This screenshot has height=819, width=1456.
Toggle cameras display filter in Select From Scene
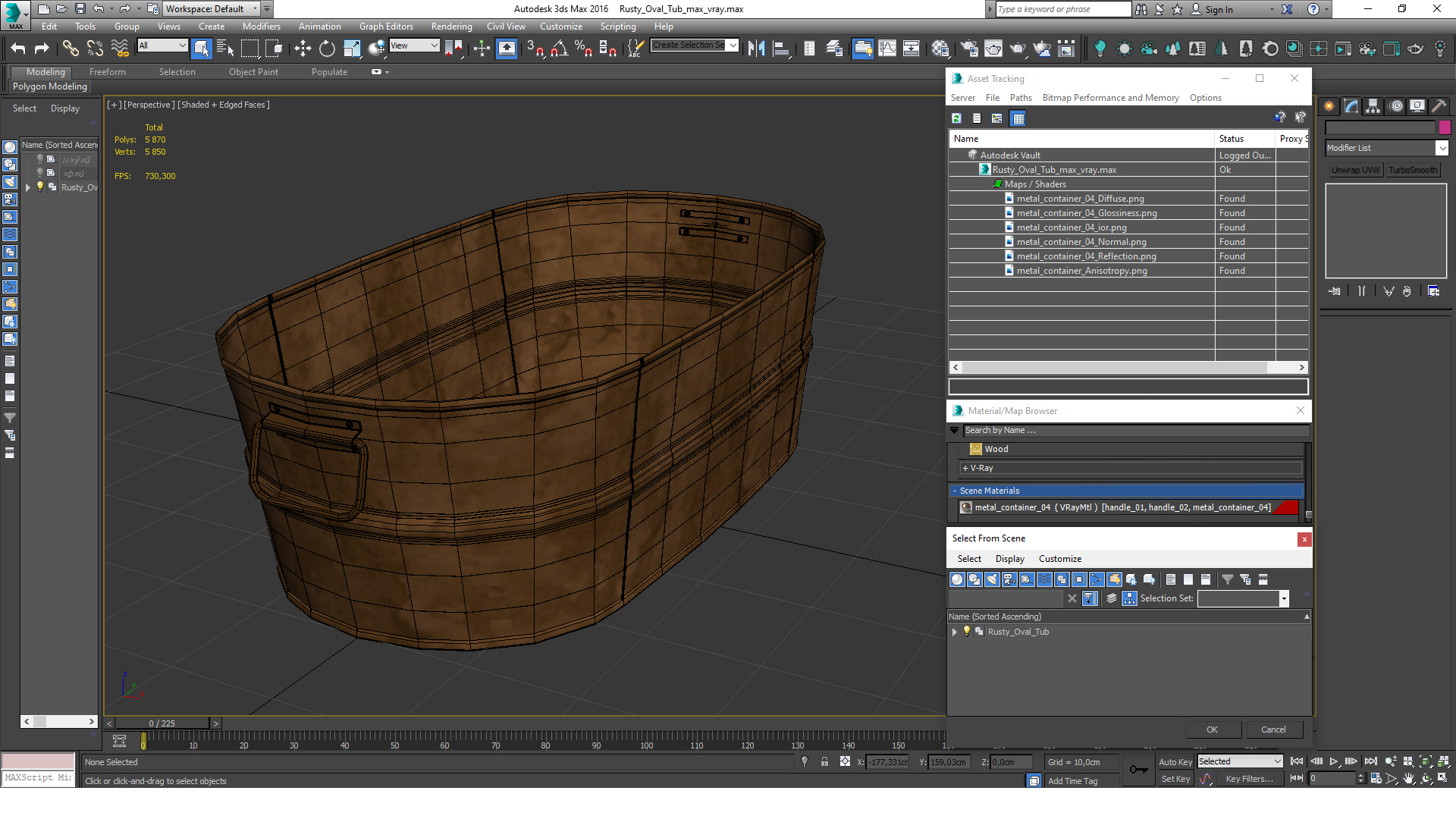pyautogui.click(x=1009, y=579)
